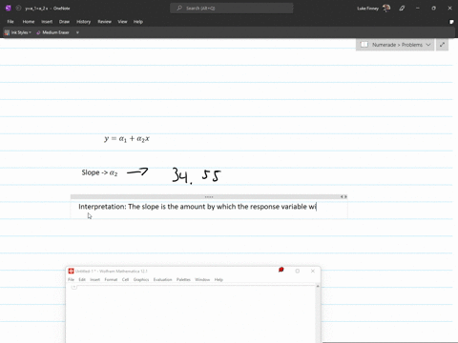Click the pen mode icon in title bar

[x=402, y=9]
